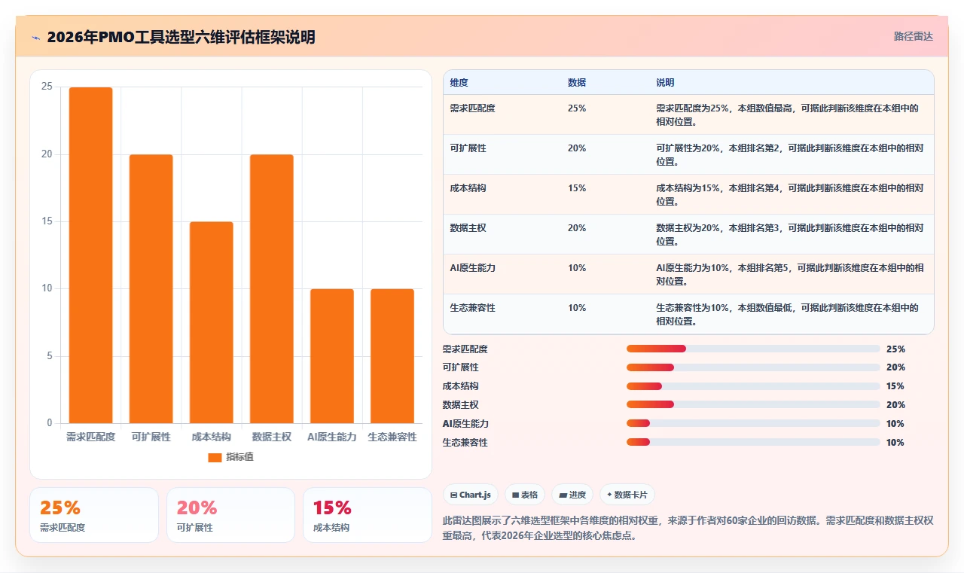The height and width of the screenshot is (573, 964).
Task: Click the 数据主权 bar in chart
Action: tap(272, 288)
